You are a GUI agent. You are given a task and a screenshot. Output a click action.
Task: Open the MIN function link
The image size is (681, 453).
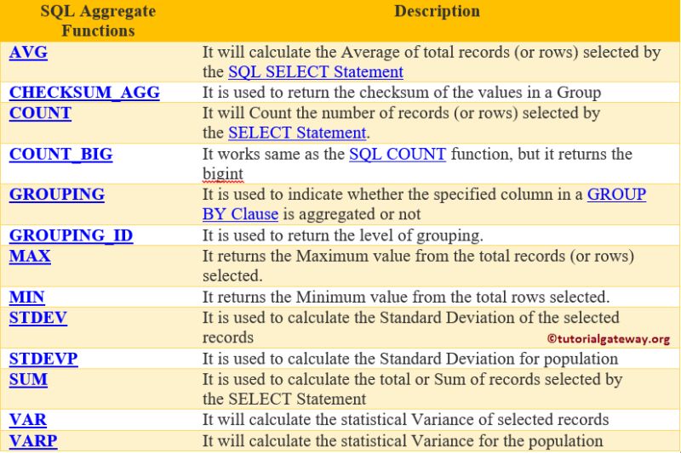(26, 297)
